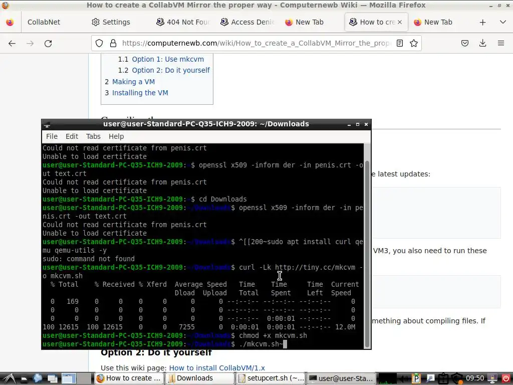Open 'How to install CollabVM/1.x' link
Image resolution: width=513 pixels, height=385 pixels.
(x=217, y=368)
